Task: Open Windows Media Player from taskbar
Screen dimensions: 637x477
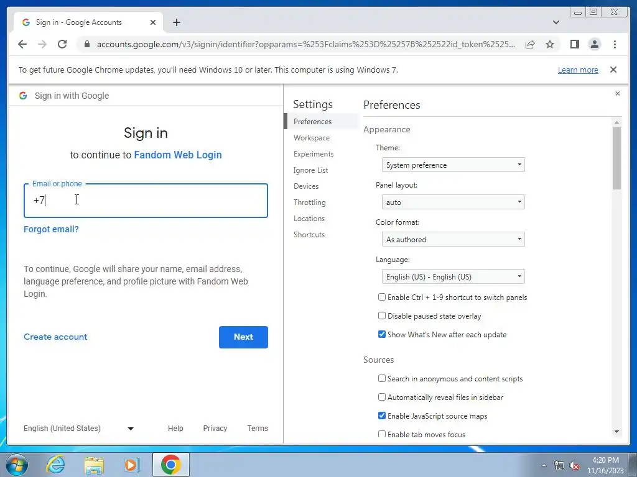Action: (x=132, y=465)
